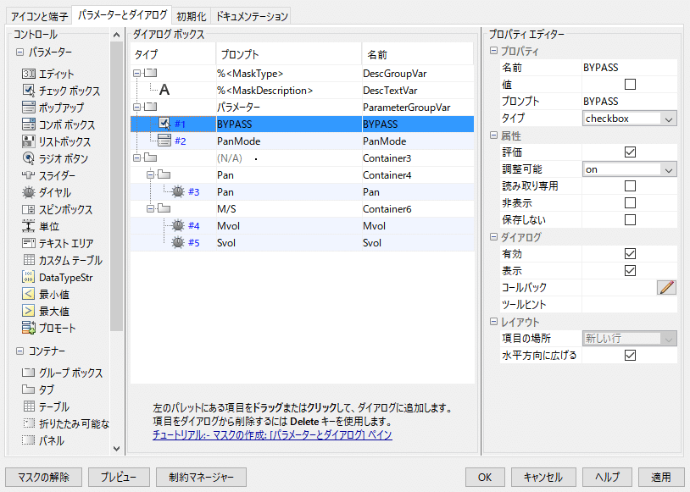Open the 調整可能 dropdown set to on
This screenshot has width=690, height=492.
(x=629, y=169)
